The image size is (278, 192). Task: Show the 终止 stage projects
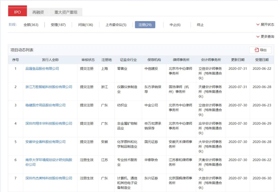(x=200, y=25)
